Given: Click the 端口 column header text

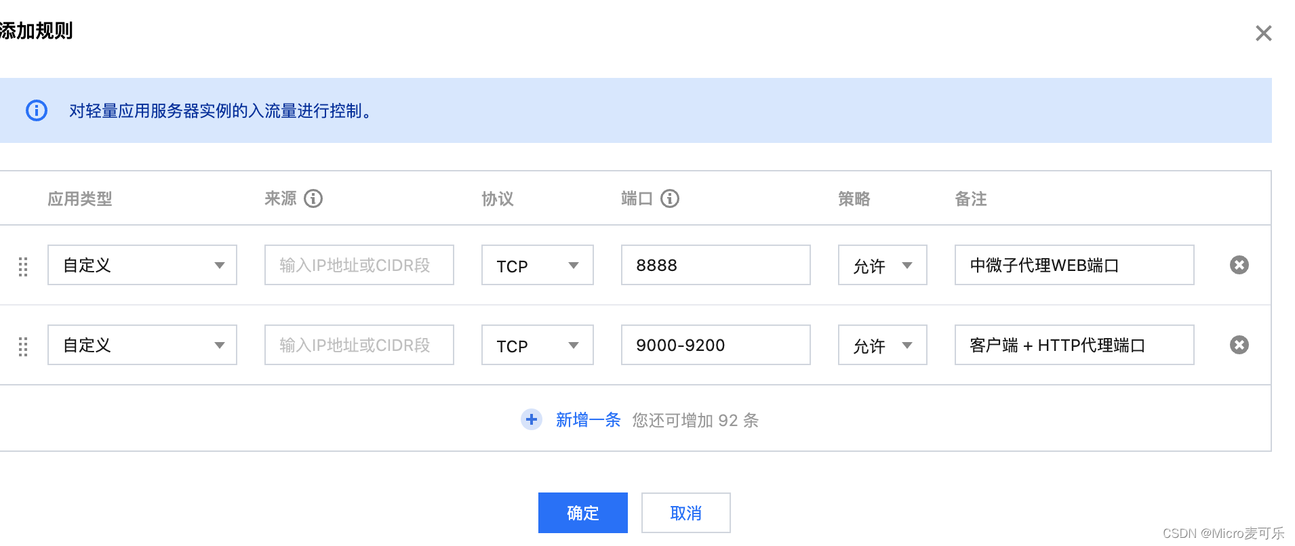Looking at the screenshot, I should click(637, 198).
